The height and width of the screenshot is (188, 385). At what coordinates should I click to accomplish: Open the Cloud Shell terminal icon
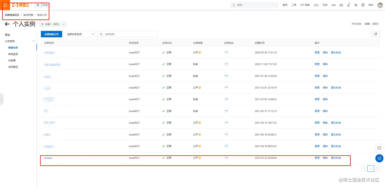point(341,5)
